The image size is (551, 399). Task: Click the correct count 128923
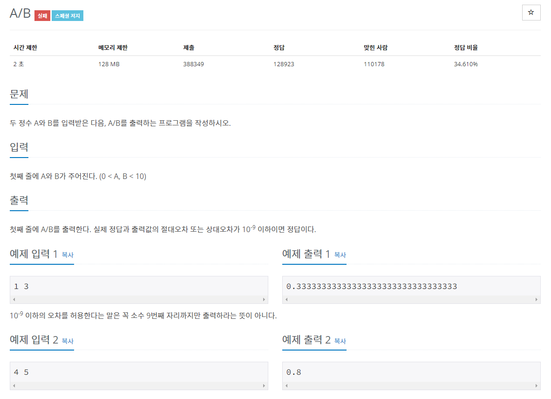tap(284, 64)
